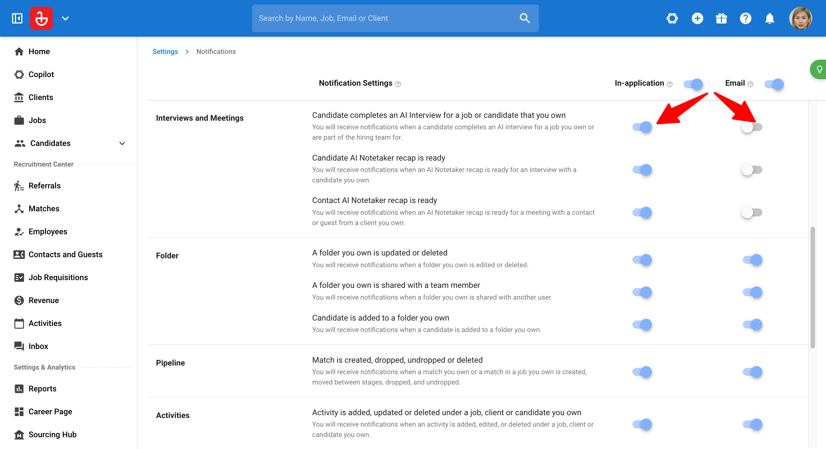
Task: Open the help question mark icon
Action: (x=745, y=18)
